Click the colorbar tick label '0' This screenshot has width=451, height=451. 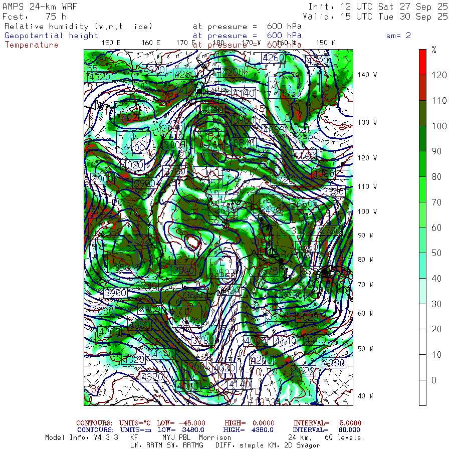(434, 380)
